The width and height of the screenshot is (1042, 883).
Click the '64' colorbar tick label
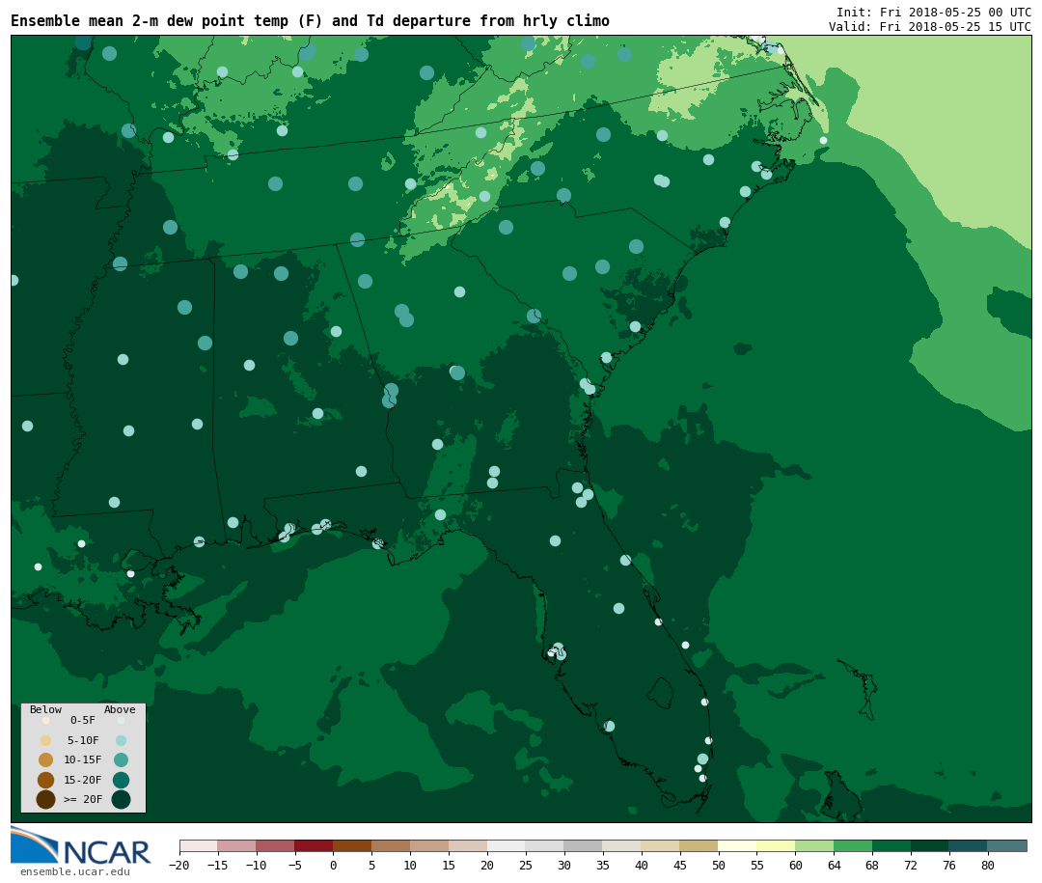pyautogui.click(x=835, y=865)
